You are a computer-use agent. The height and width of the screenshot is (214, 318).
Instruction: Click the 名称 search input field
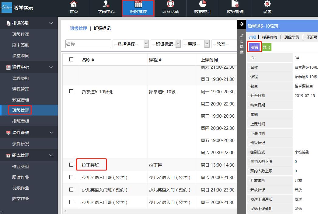(x=88, y=44)
